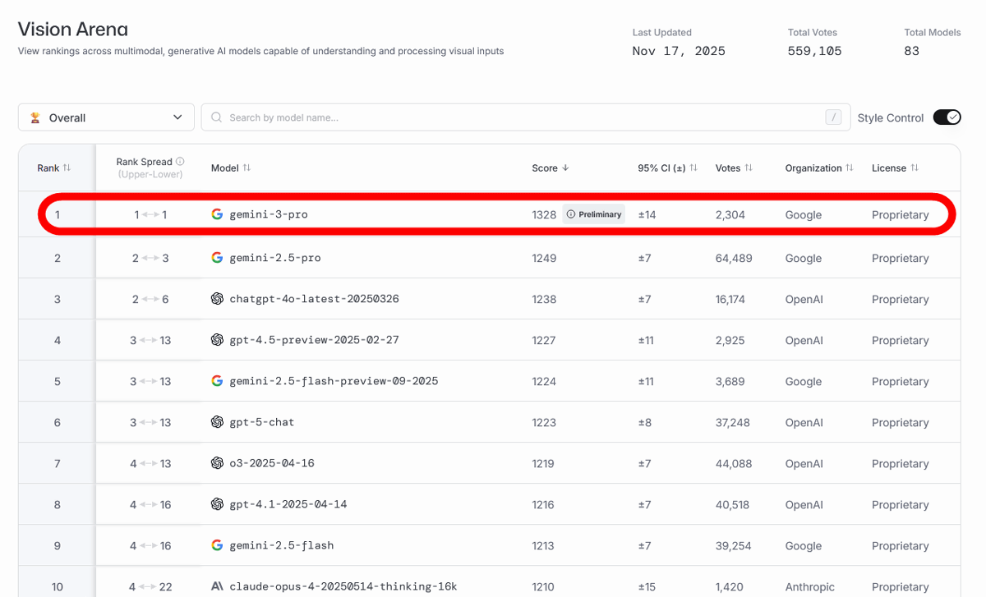This screenshot has width=986, height=597.
Task: Open the gemini-2.5-pro model entry
Action: [274, 258]
